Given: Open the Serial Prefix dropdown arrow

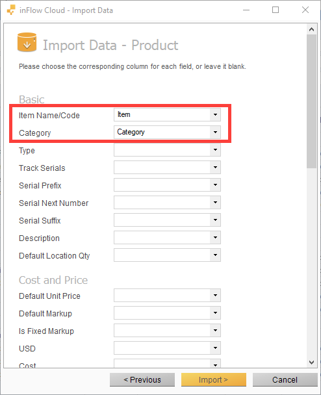Looking at the screenshot, I should [x=215, y=185].
